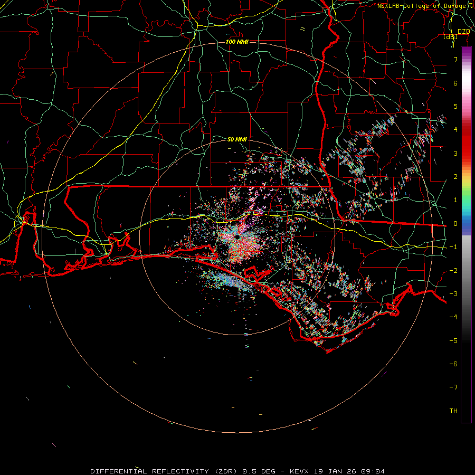This screenshot has height=475, width=475.
Task: Click the "0" value on the dB scale
Action: [455, 224]
